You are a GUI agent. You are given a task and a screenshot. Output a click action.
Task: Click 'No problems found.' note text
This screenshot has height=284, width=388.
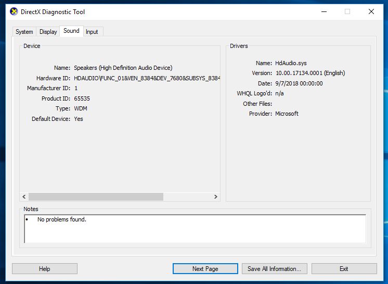62,219
